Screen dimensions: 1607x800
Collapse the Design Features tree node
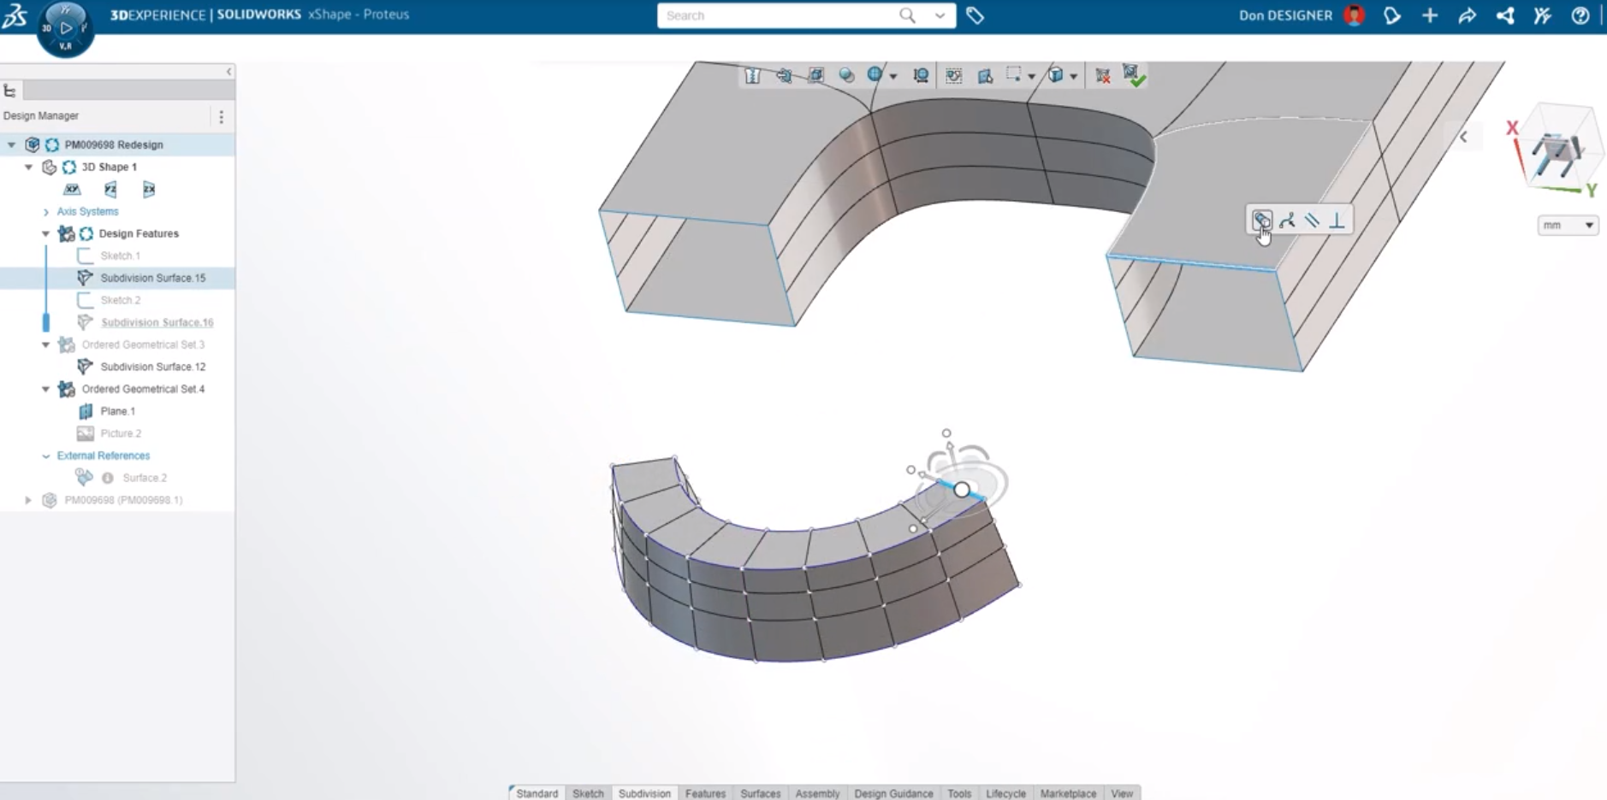pyautogui.click(x=45, y=233)
